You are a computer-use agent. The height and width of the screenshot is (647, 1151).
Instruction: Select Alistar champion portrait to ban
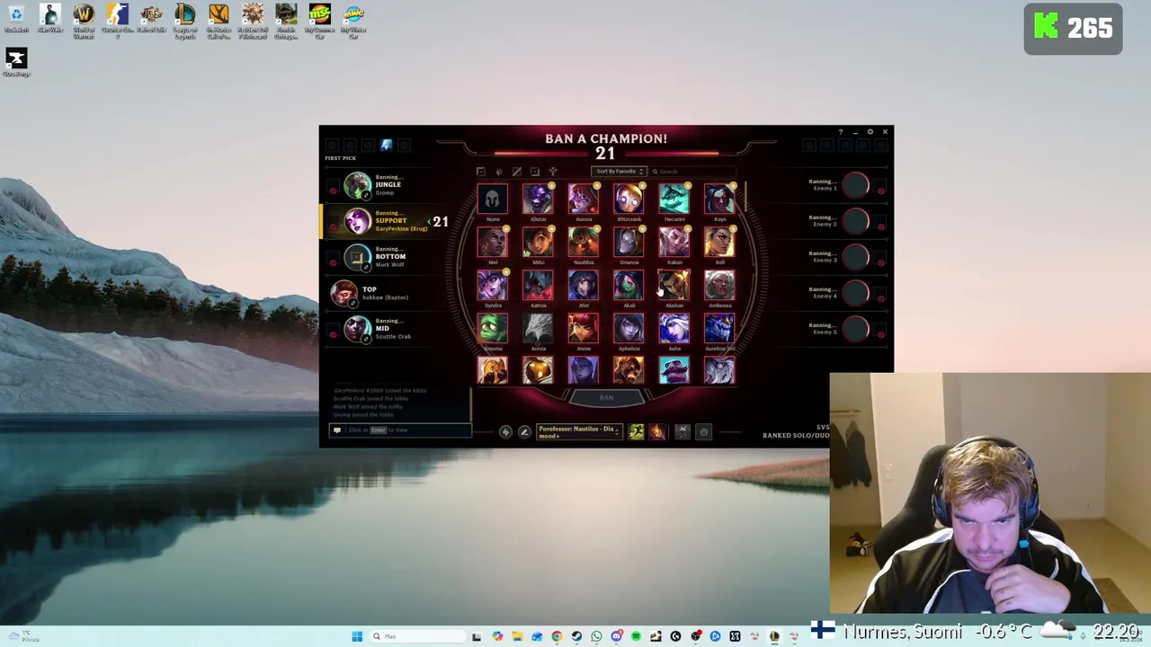point(538,199)
